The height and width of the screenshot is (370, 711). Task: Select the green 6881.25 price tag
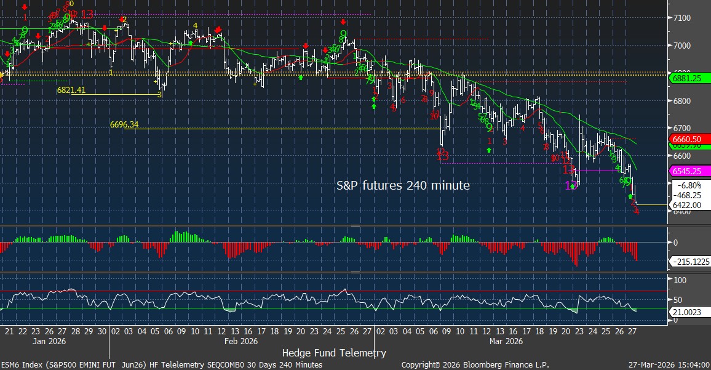(688, 78)
